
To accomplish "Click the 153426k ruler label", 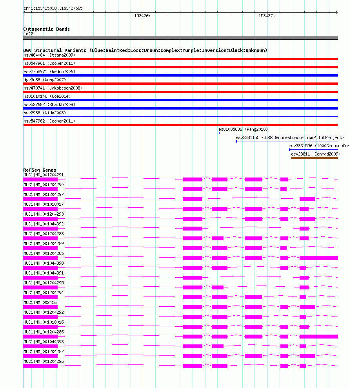I will (142, 16).
